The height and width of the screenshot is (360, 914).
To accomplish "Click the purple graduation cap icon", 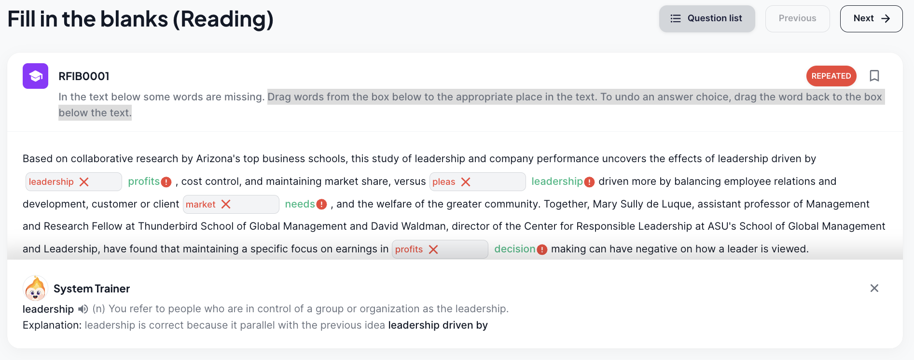I will (35, 76).
